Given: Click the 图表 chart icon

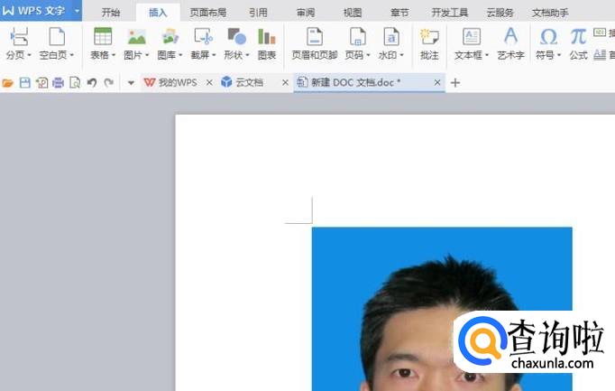Looking at the screenshot, I should click(267, 37).
